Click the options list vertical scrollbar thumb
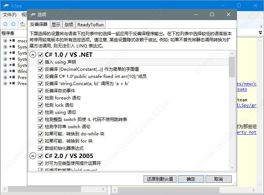Screen dimensions: 264x195 point(232,67)
